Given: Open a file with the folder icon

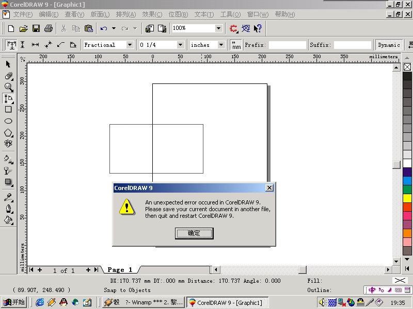Looking at the screenshot, I should pyautogui.click(x=23, y=28).
